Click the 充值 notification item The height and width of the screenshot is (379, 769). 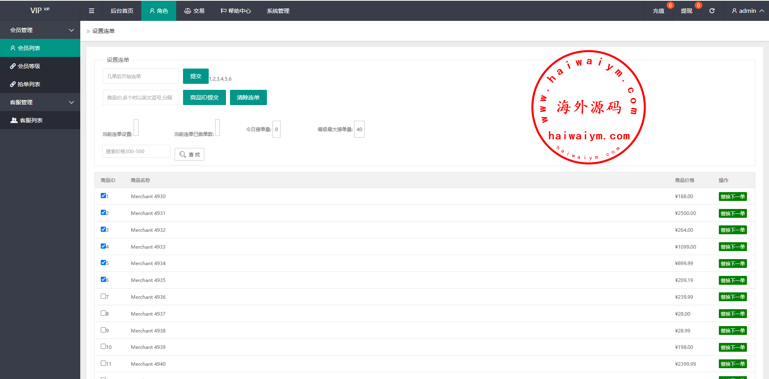coord(658,11)
